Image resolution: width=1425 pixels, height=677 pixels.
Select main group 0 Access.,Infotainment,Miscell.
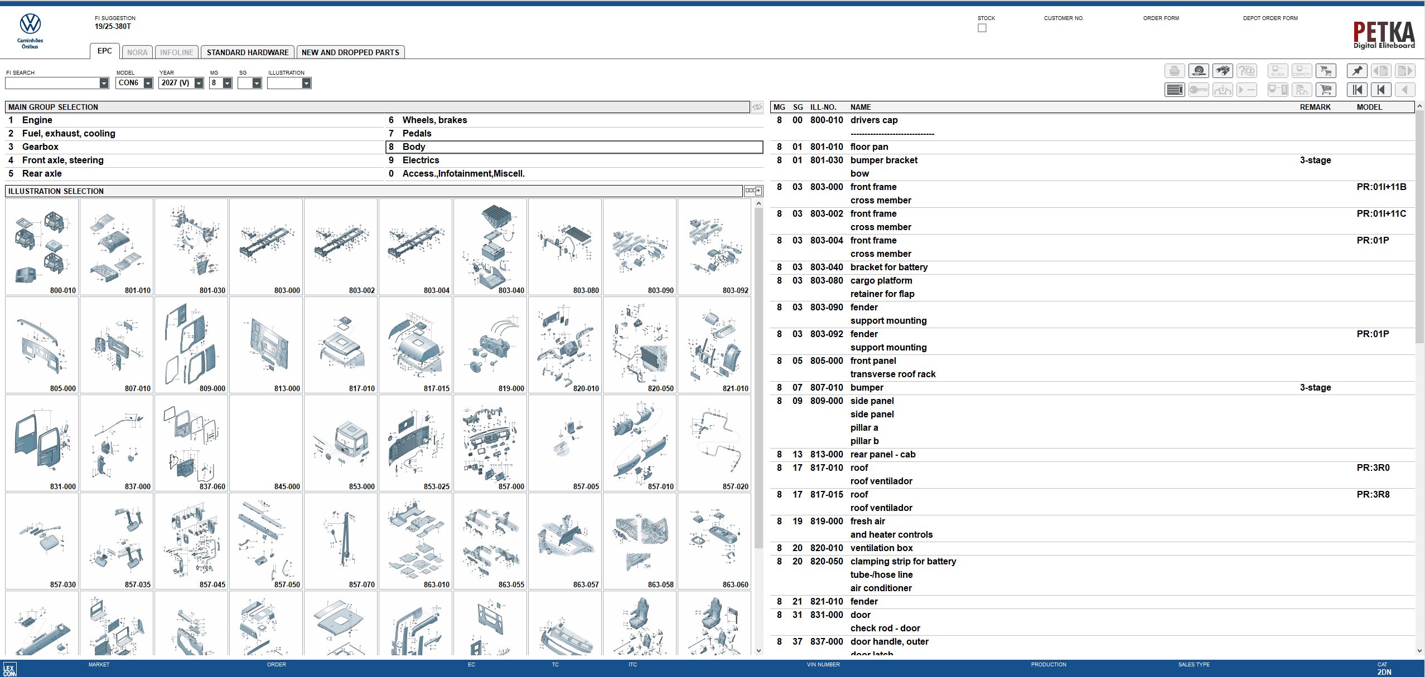[x=574, y=174]
